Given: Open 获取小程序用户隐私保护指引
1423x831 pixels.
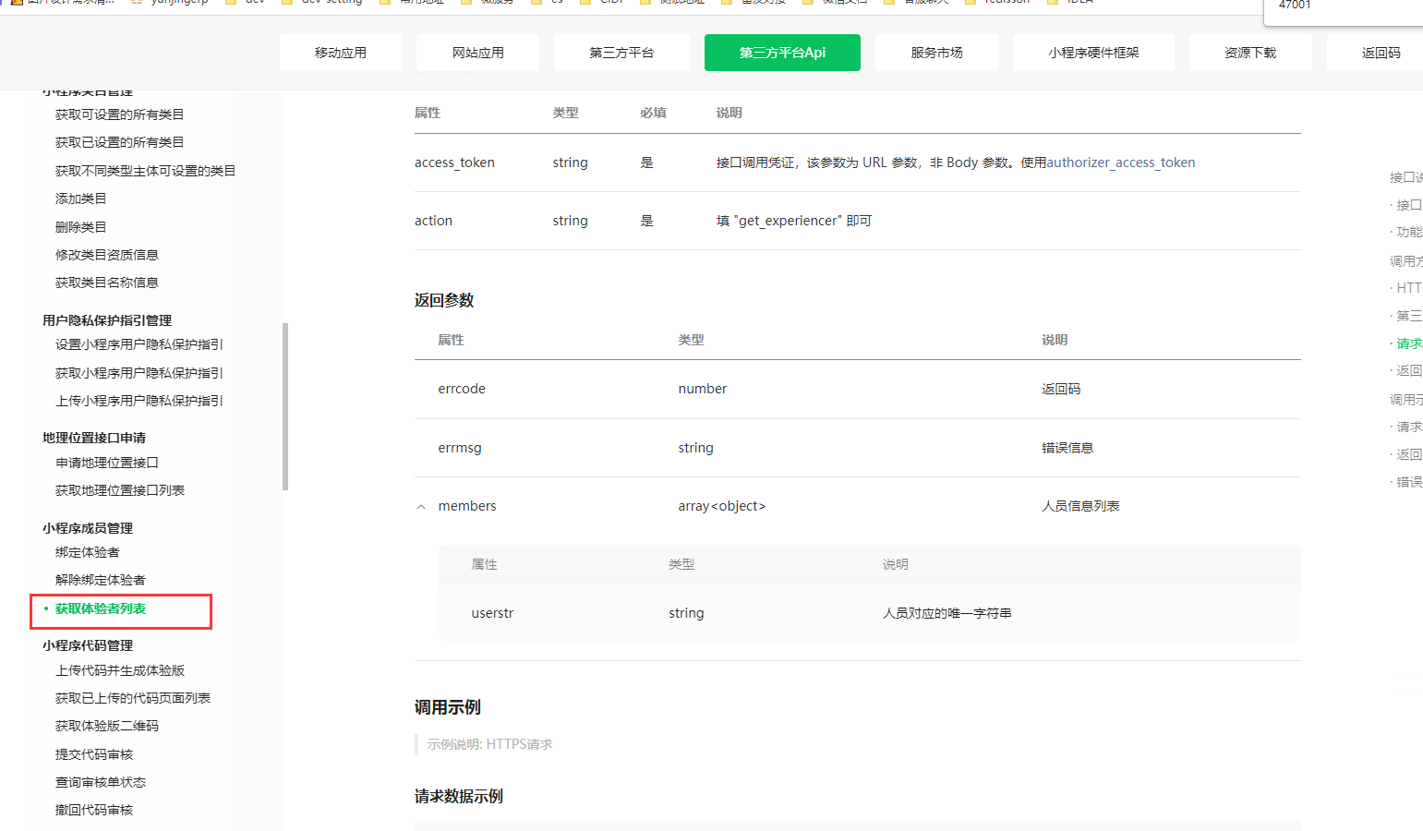Looking at the screenshot, I should coord(139,373).
